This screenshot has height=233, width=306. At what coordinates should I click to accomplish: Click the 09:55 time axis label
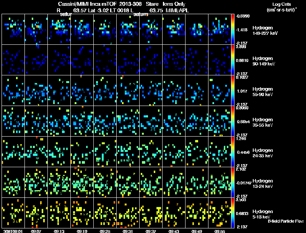point(220,231)
